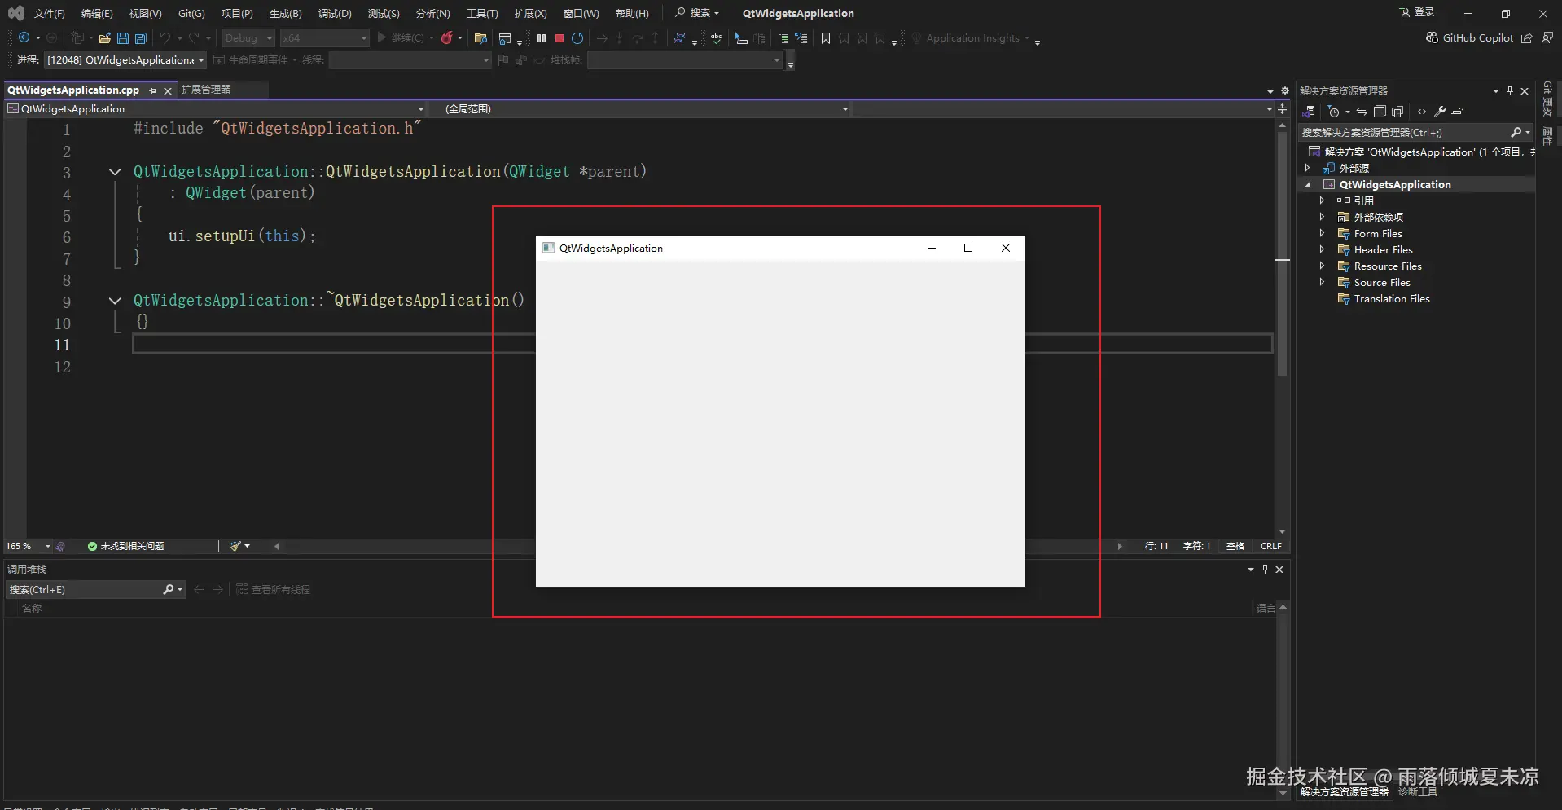Collapse the constructor code block on line 3
This screenshot has height=810, width=1562.
[x=115, y=172]
